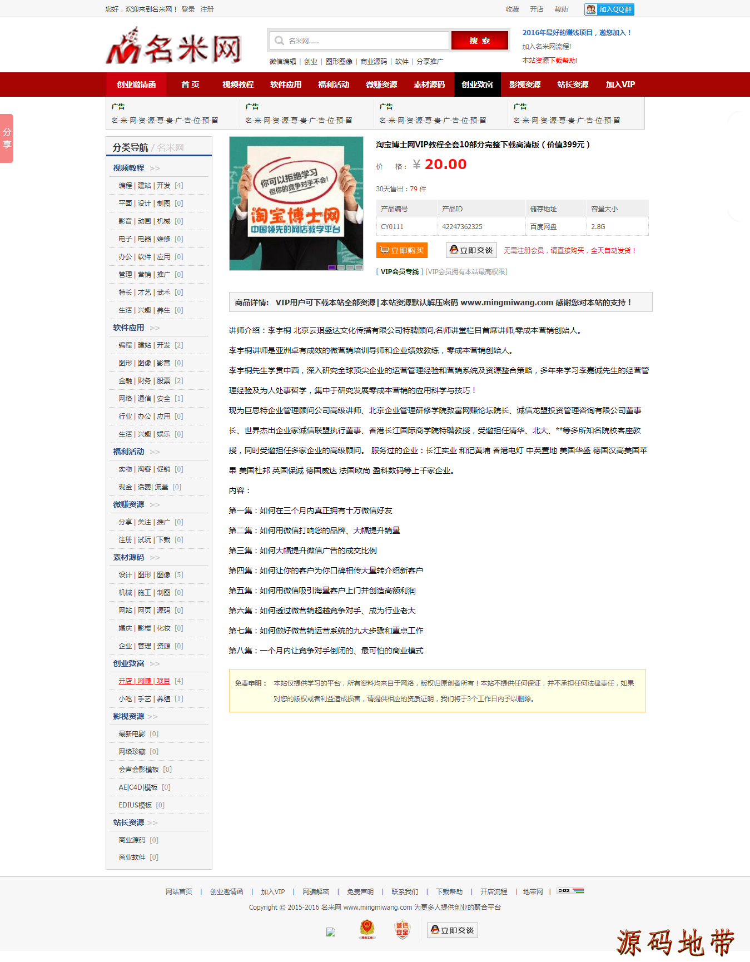Select 小吃|手艺|养殖 [1] subcategory

click(x=151, y=699)
